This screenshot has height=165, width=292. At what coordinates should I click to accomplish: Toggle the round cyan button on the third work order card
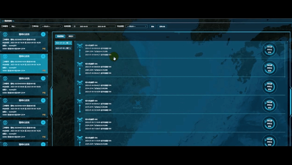pyautogui.click(x=43, y=78)
